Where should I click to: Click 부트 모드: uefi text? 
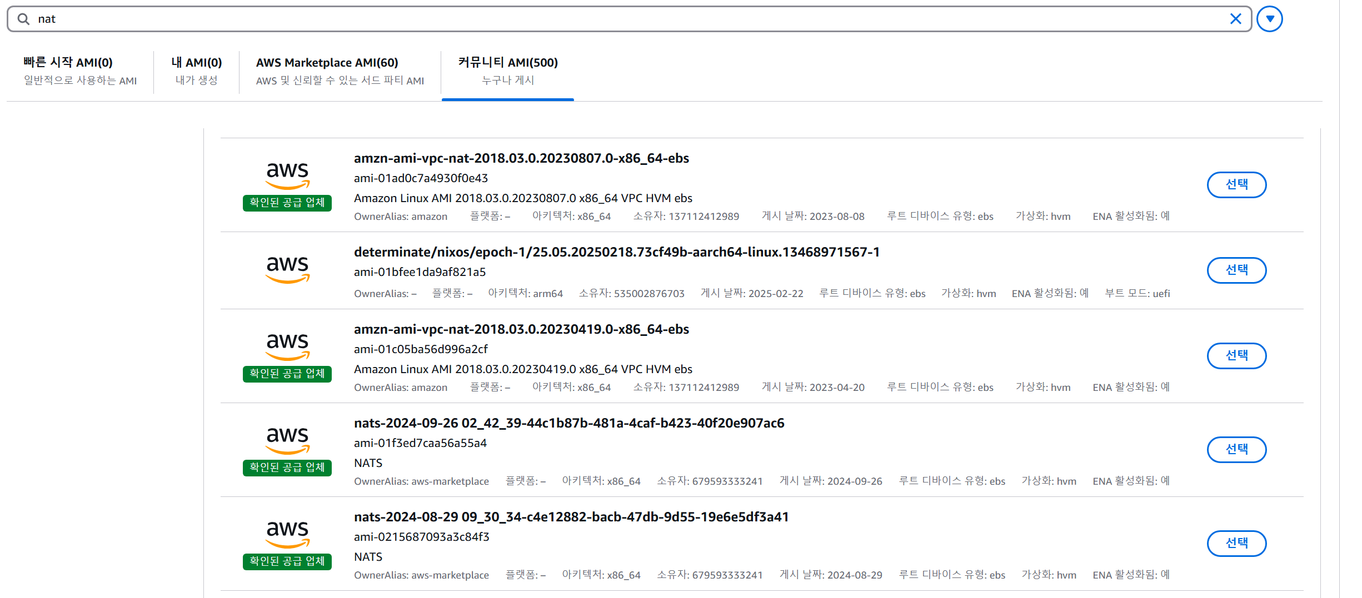point(1138,294)
